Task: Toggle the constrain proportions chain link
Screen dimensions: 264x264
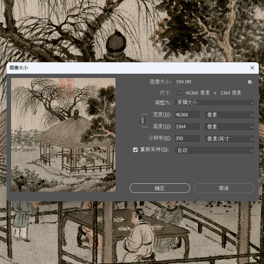Action: coord(142,121)
